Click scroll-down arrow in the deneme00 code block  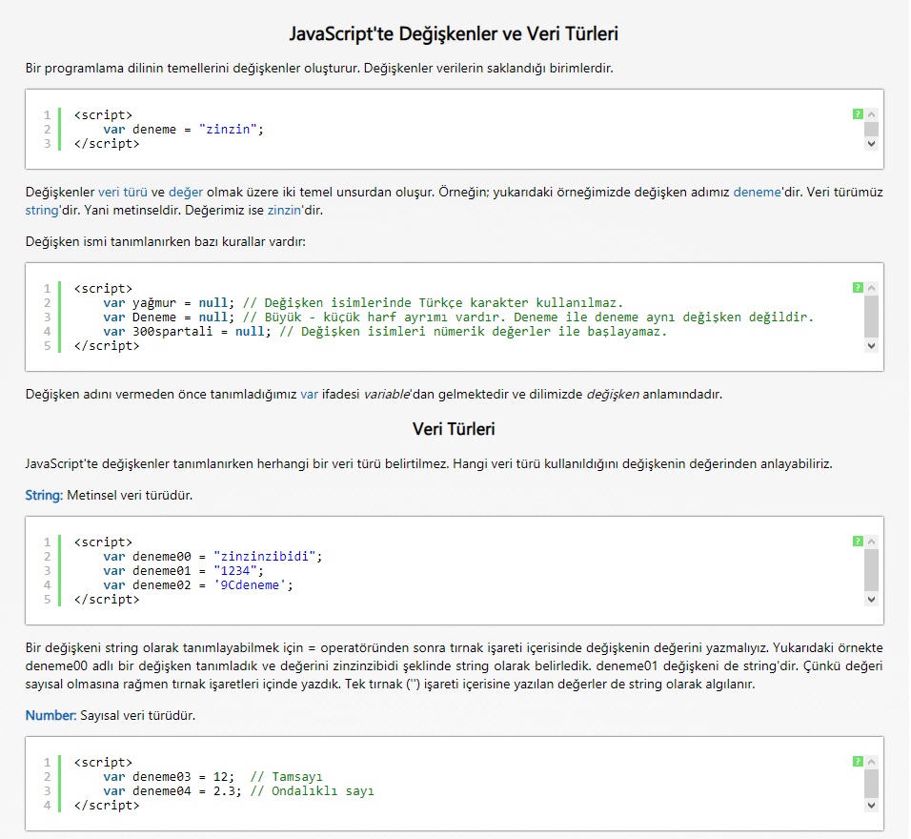pos(871,599)
